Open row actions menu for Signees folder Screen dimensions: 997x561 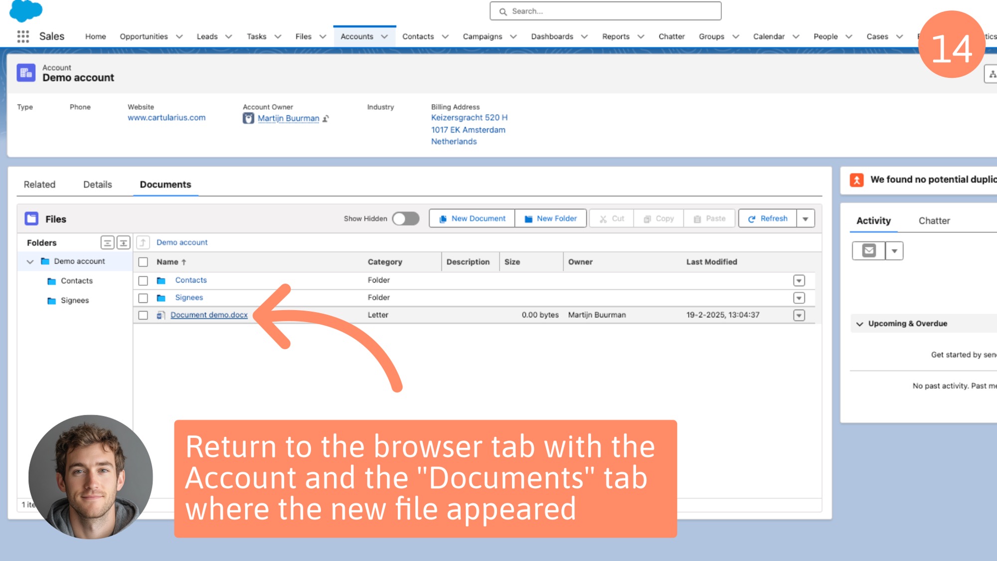799,298
